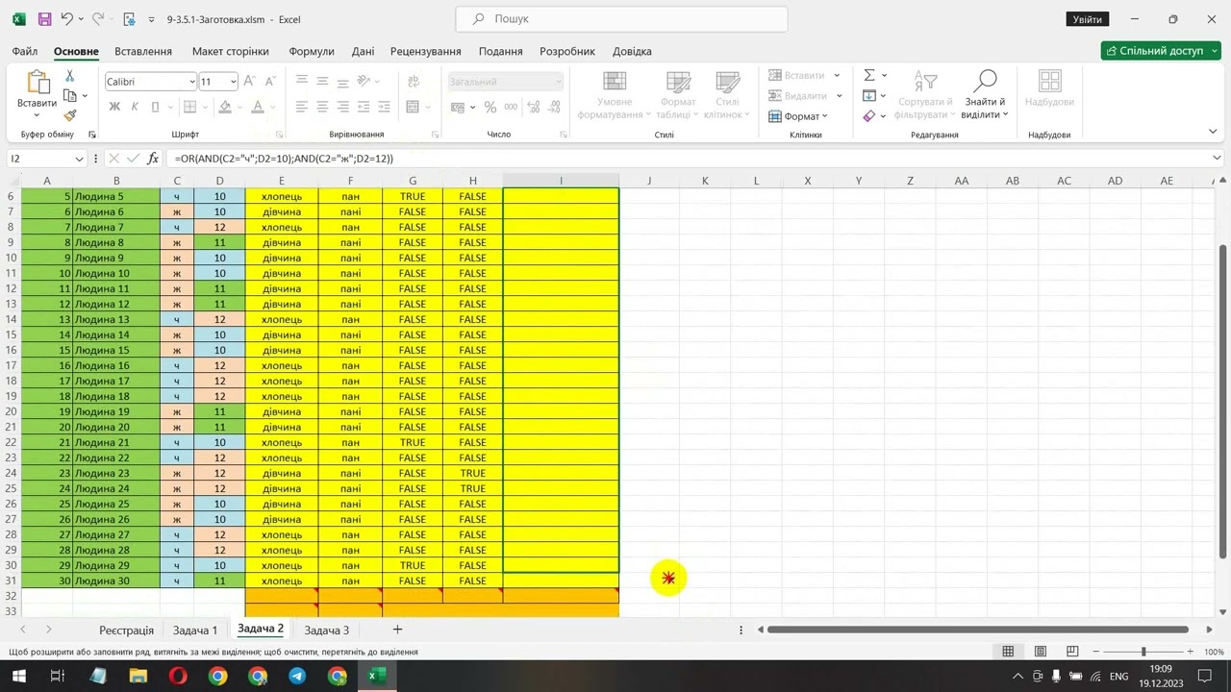Open the Calibri font name dropdown
Image resolution: width=1231 pixels, height=692 pixels.
coord(190,83)
